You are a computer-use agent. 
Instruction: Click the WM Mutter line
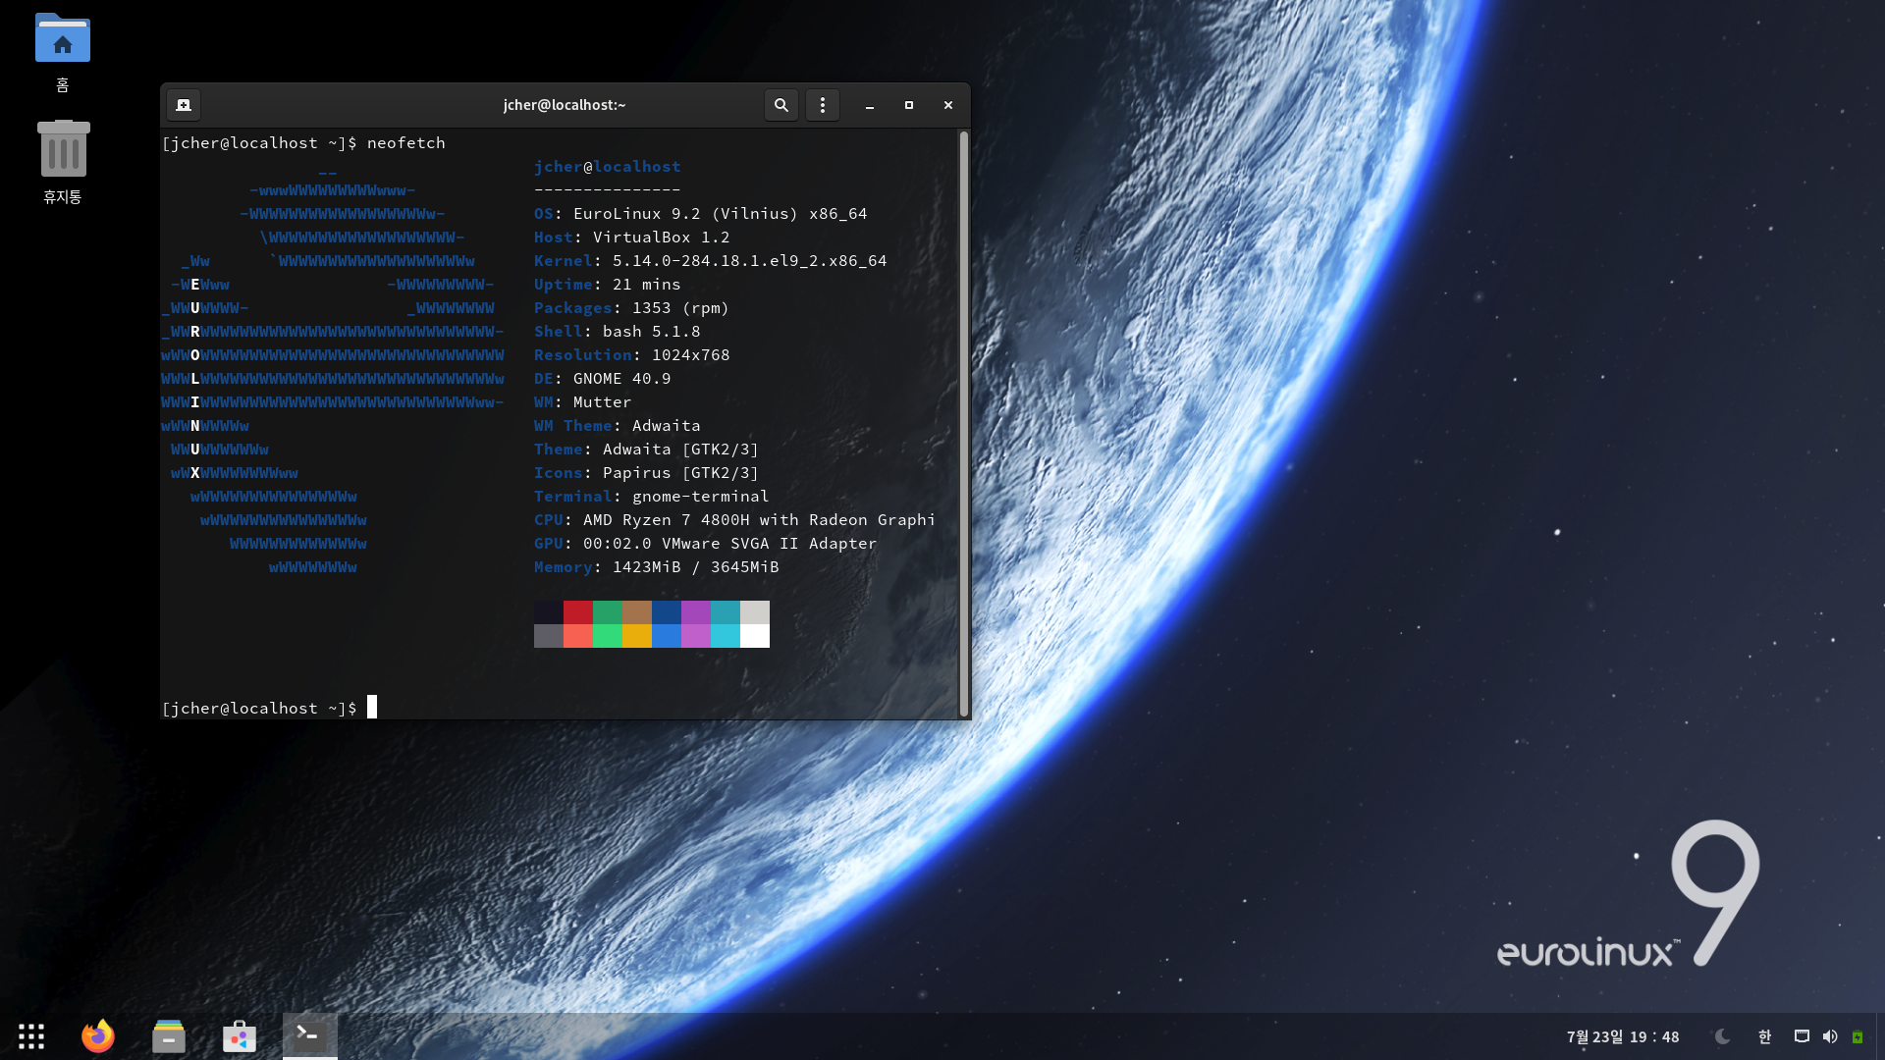click(583, 402)
